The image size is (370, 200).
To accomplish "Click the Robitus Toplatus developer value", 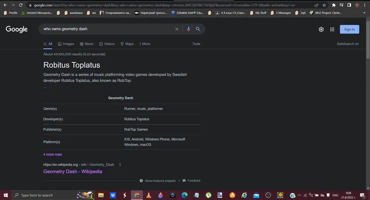I will 136,119.
